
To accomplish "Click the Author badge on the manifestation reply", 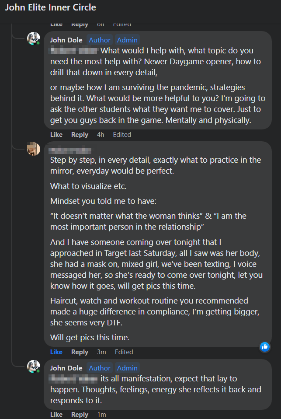I will tap(100, 368).
